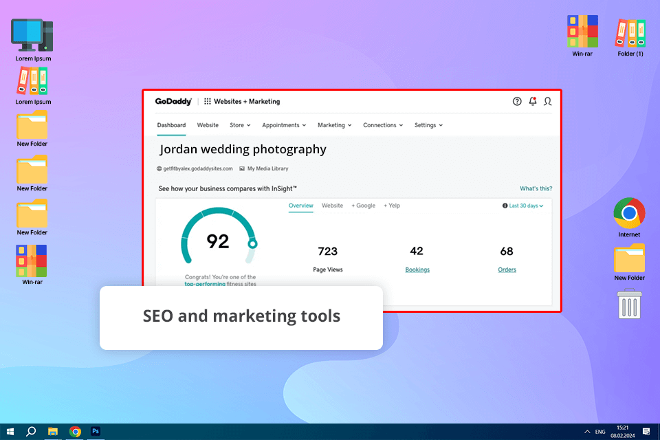Click the top-performing link under the score
The width and height of the screenshot is (660, 440).
[x=205, y=284]
